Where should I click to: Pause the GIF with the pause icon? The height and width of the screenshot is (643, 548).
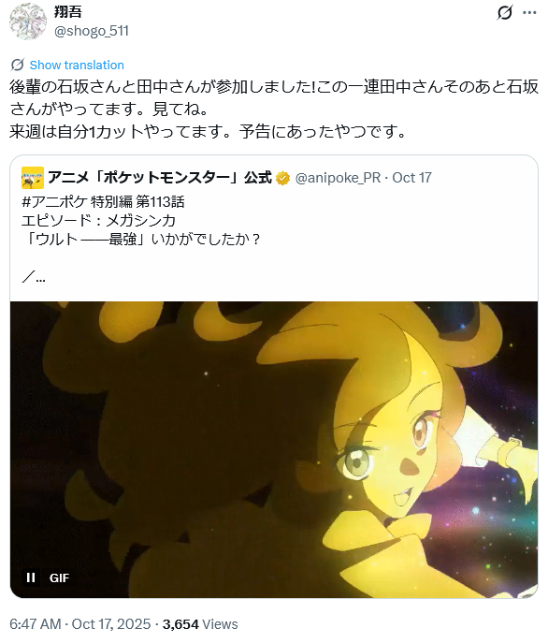[31, 577]
